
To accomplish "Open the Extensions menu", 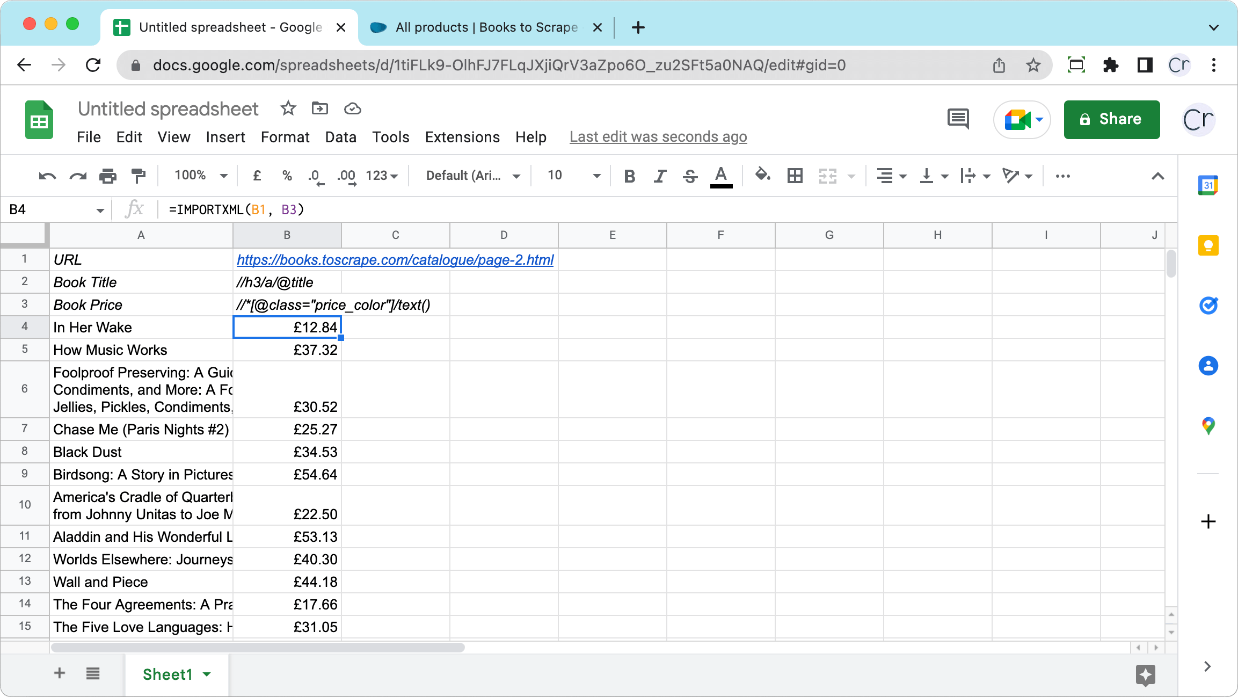I will pyautogui.click(x=462, y=137).
